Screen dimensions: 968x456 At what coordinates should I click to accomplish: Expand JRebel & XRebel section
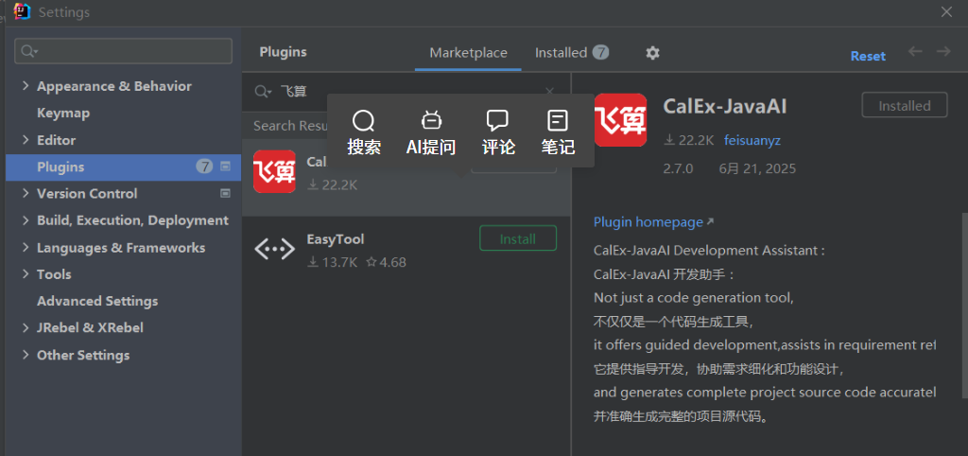coord(26,327)
